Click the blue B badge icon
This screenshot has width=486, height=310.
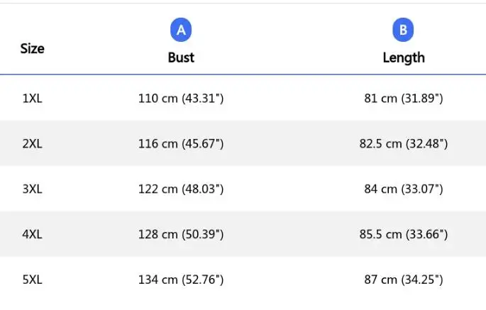point(403,30)
